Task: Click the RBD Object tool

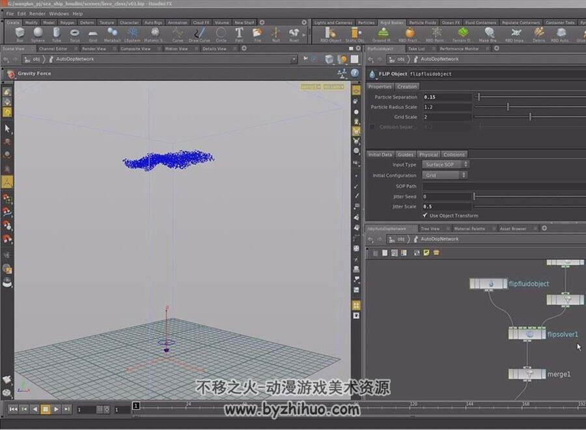Action: pyautogui.click(x=331, y=35)
